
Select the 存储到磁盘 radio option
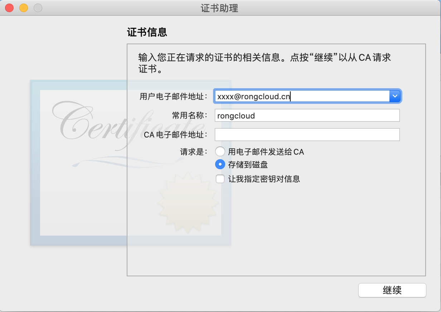(220, 165)
